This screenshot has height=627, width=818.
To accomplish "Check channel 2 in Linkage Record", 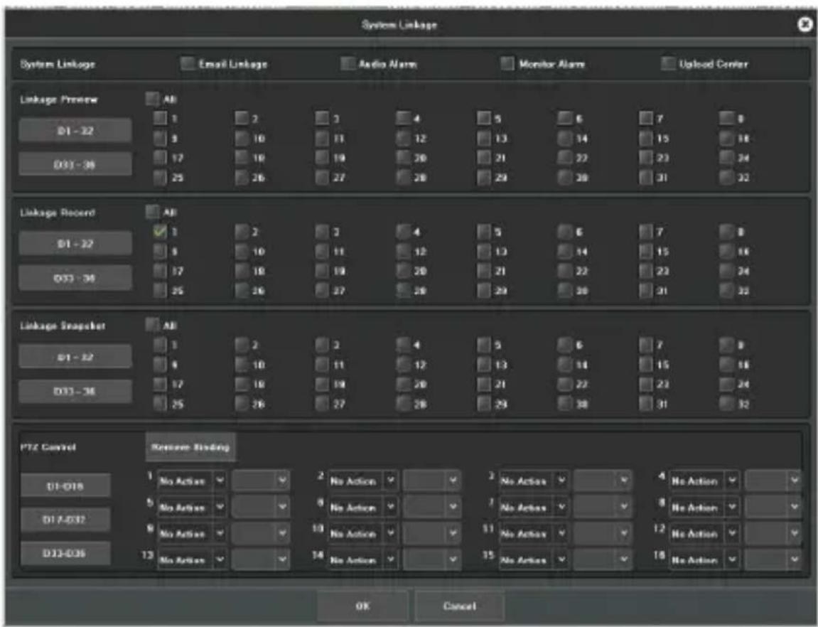I will pyautogui.click(x=242, y=232).
